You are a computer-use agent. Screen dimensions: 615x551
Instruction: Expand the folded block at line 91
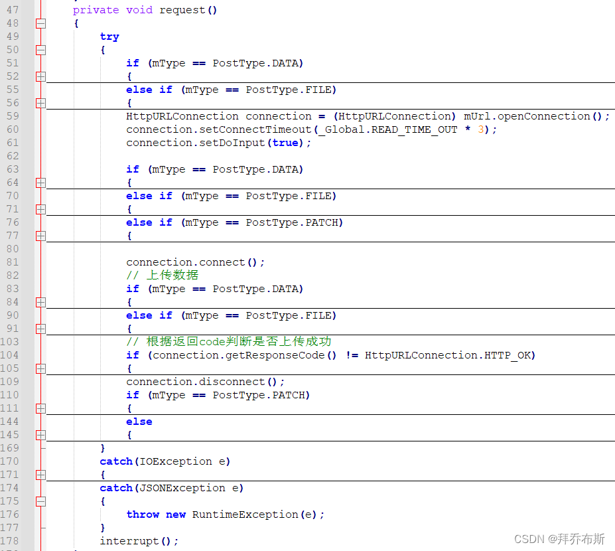click(x=40, y=329)
